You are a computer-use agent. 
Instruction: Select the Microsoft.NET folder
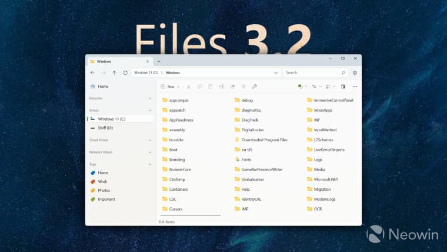click(322, 179)
